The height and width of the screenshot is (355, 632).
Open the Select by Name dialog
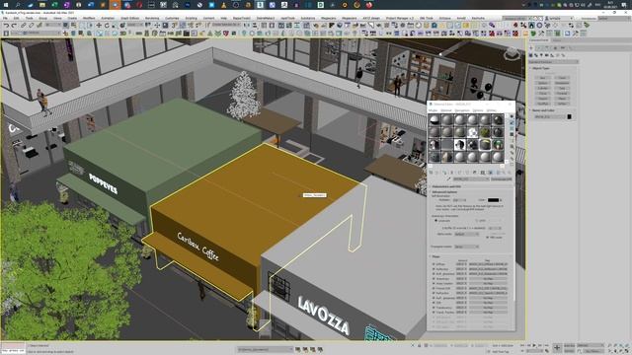pos(73,25)
